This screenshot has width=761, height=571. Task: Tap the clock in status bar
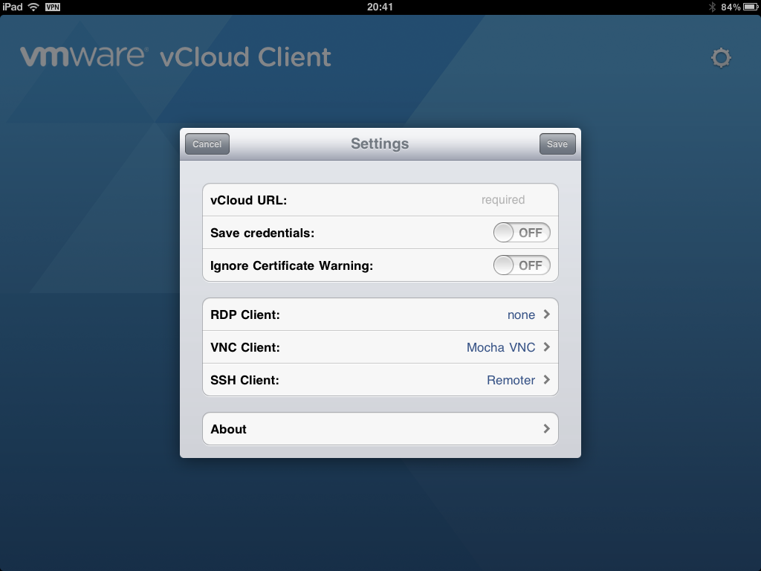click(x=380, y=7)
